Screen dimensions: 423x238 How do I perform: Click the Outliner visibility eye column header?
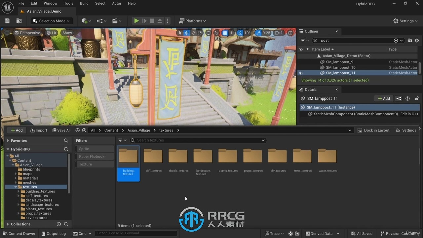[x=301, y=49]
